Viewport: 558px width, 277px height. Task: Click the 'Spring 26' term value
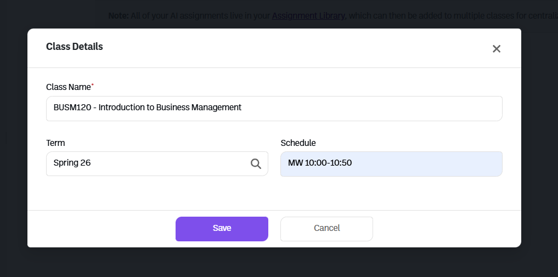tap(72, 163)
